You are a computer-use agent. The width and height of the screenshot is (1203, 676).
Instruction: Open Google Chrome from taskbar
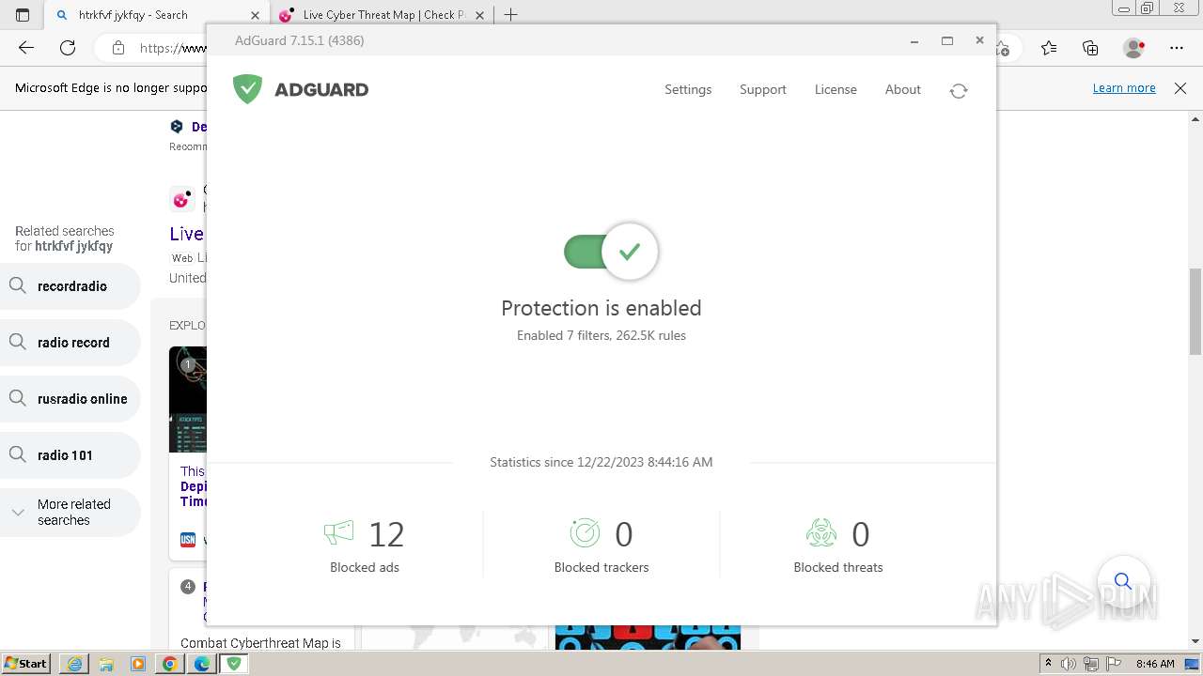(170, 664)
